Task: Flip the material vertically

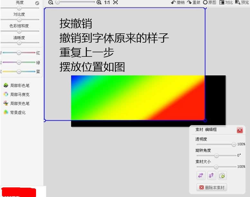Action: [x=211, y=176]
